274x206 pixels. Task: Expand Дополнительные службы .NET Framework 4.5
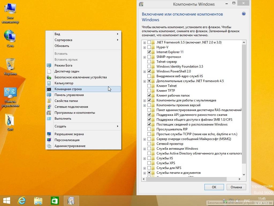pyautogui.click(x=144, y=82)
